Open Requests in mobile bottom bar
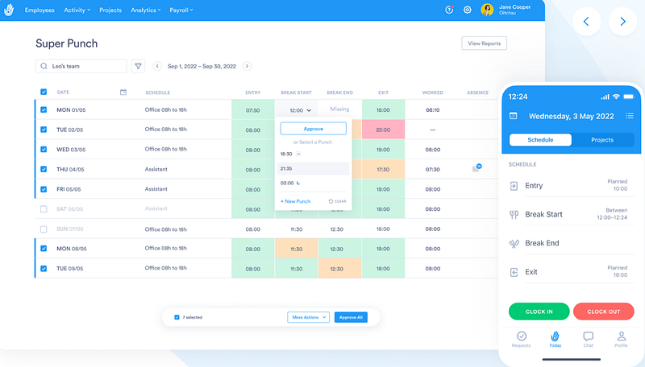This screenshot has height=367, width=645. pyautogui.click(x=521, y=339)
